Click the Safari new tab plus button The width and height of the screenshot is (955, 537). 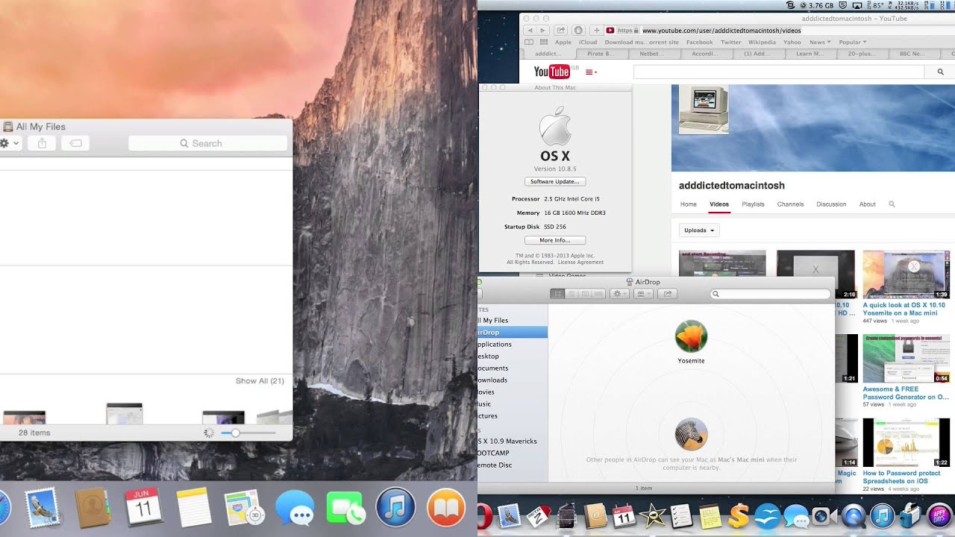pyautogui.click(x=597, y=31)
